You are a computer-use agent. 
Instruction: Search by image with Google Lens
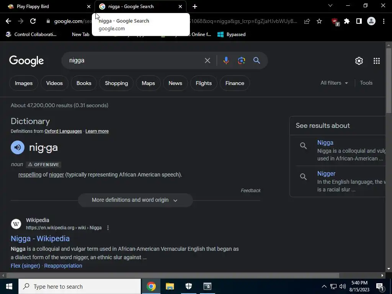point(242,60)
